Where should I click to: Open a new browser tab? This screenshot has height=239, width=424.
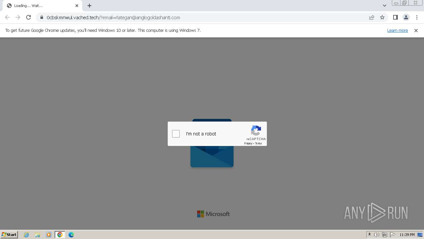[89, 6]
